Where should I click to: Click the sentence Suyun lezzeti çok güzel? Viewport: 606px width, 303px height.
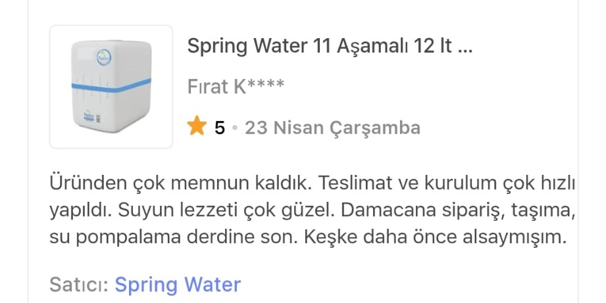click(226, 210)
